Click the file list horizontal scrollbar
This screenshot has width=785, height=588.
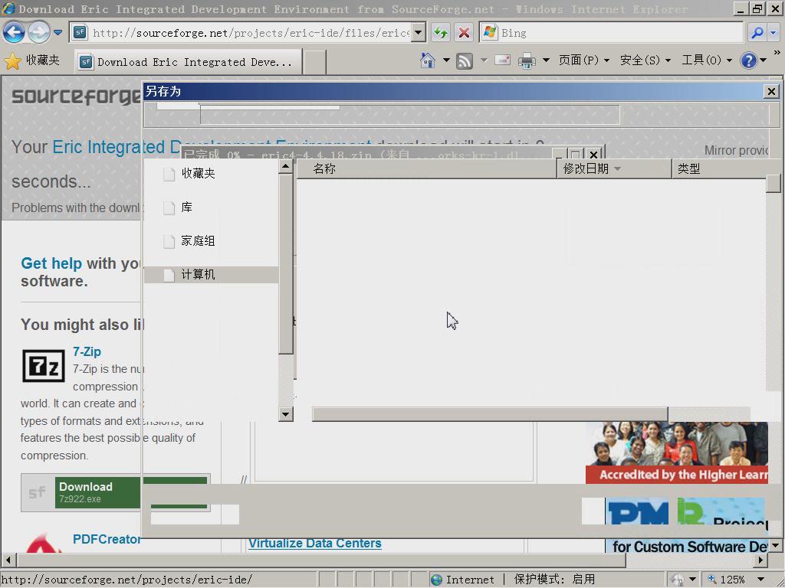click(x=490, y=414)
